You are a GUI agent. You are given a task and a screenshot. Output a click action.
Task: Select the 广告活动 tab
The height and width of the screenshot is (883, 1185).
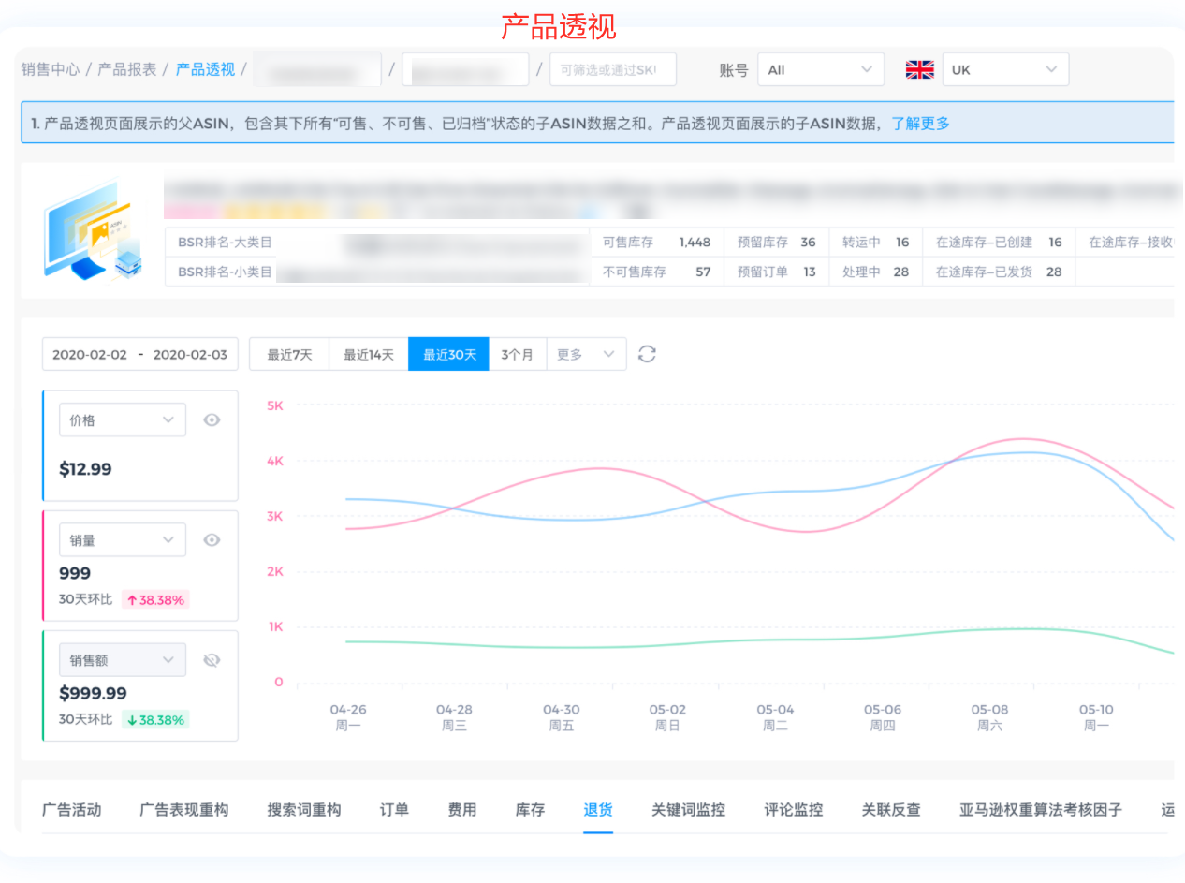pos(71,810)
